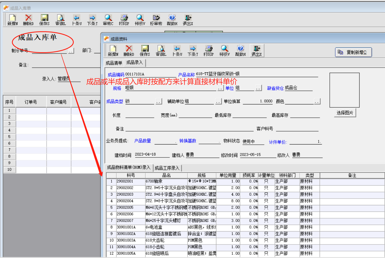Click the 计件单价 input field
The height and width of the screenshot is (258, 385).
coord(305,142)
